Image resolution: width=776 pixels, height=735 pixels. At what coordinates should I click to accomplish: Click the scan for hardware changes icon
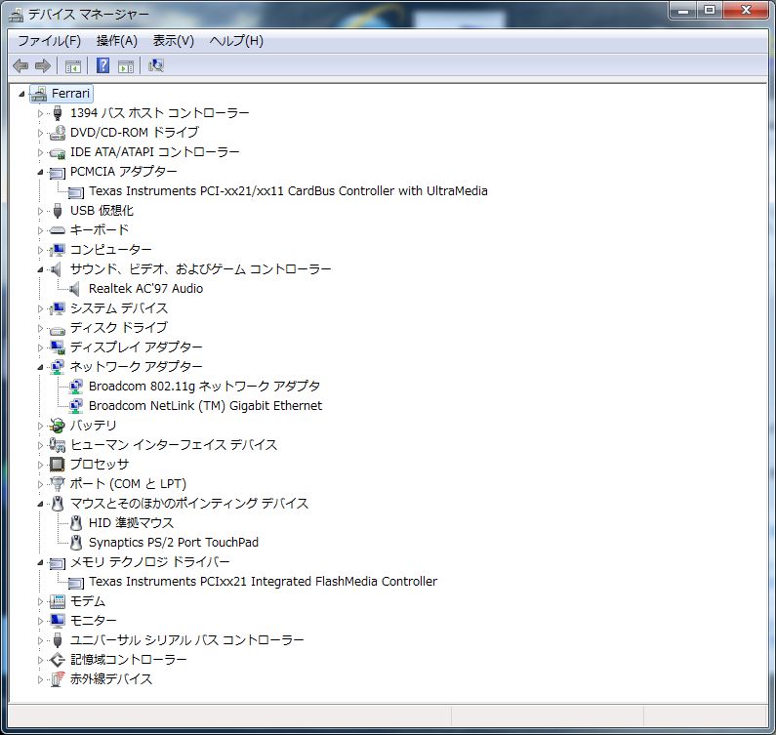pos(156,65)
